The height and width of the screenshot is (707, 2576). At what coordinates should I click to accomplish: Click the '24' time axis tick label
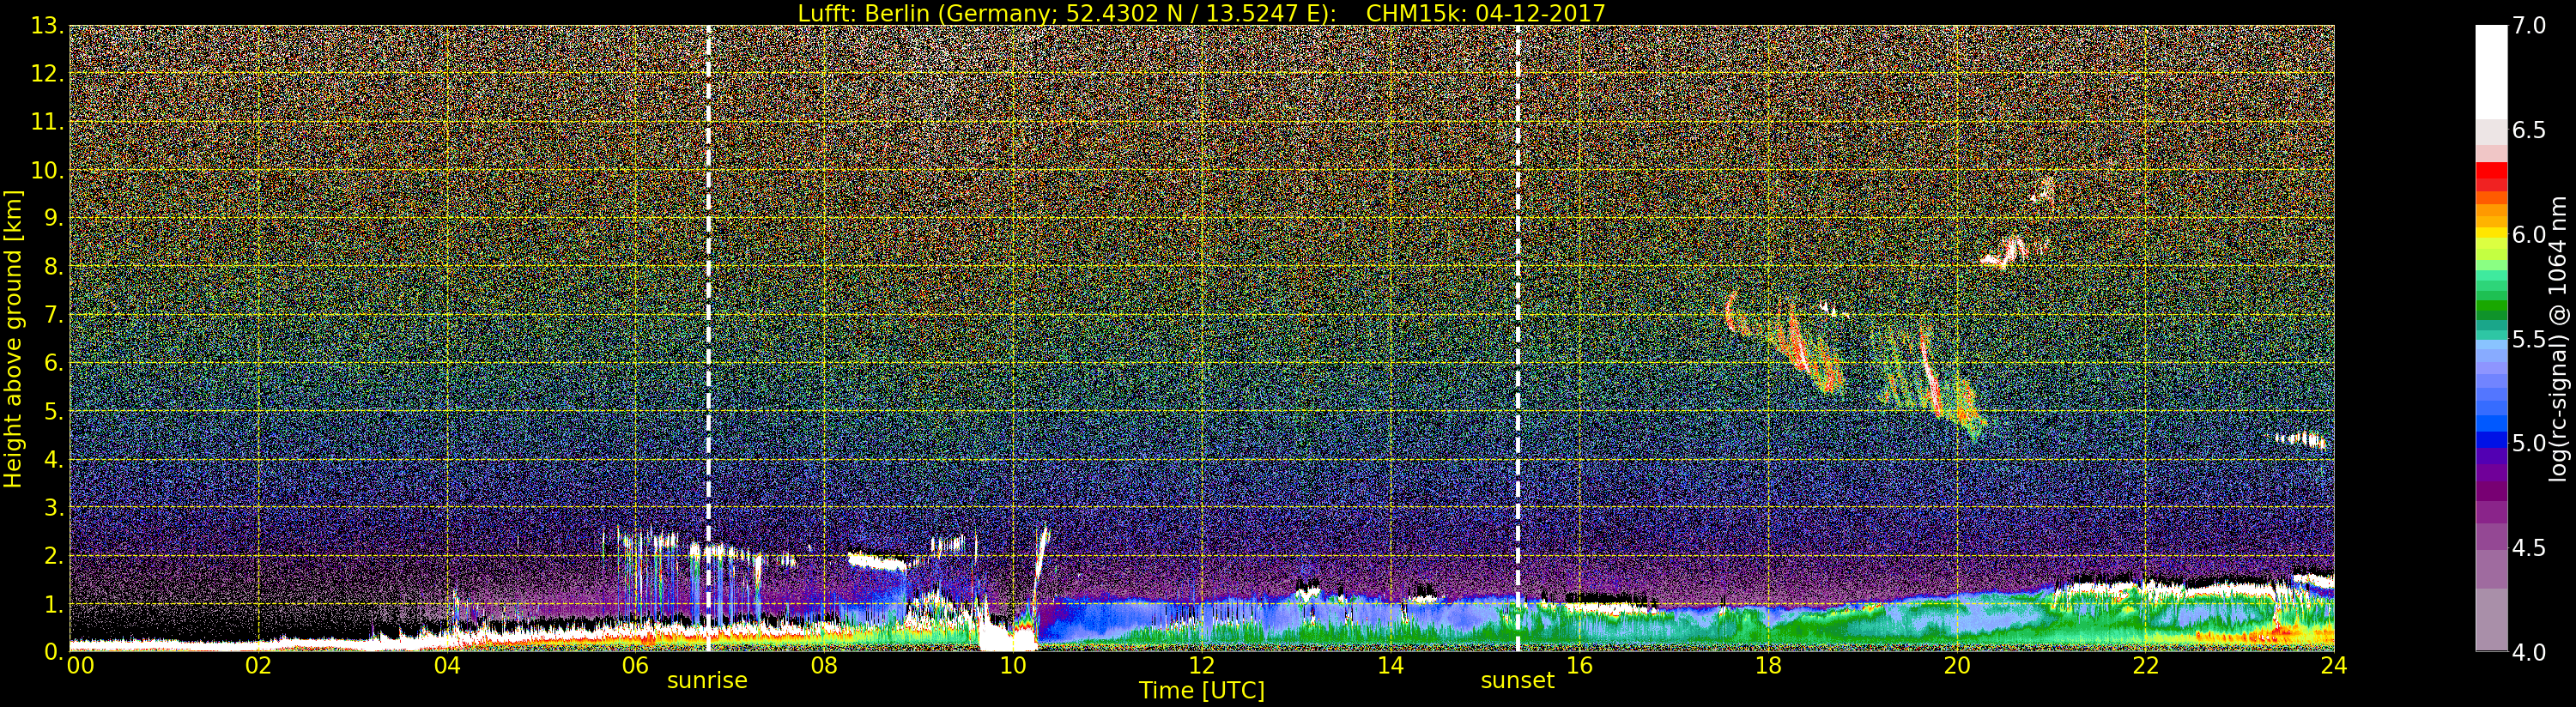tap(2334, 666)
